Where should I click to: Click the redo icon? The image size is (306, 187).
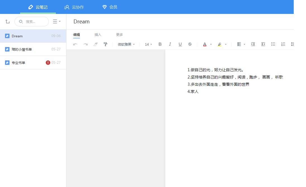tap(85, 44)
